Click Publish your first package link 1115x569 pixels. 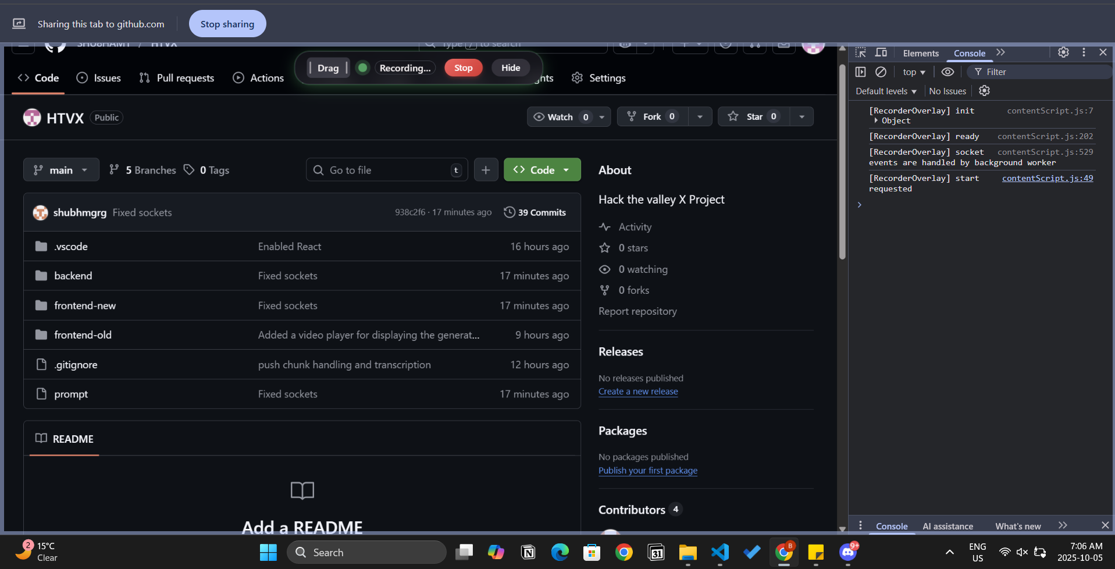click(x=648, y=471)
